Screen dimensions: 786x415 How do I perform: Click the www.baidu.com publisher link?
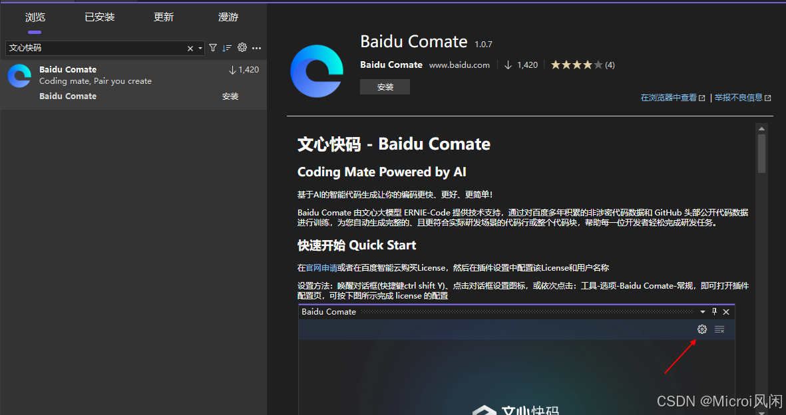[x=459, y=65]
